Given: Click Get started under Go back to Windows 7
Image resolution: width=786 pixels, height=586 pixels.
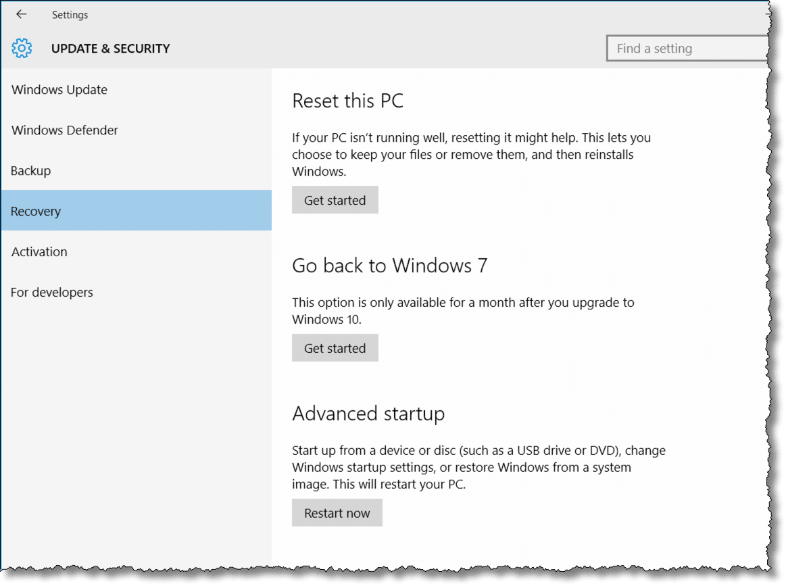Looking at the screenshot, I should coord(335,348).
